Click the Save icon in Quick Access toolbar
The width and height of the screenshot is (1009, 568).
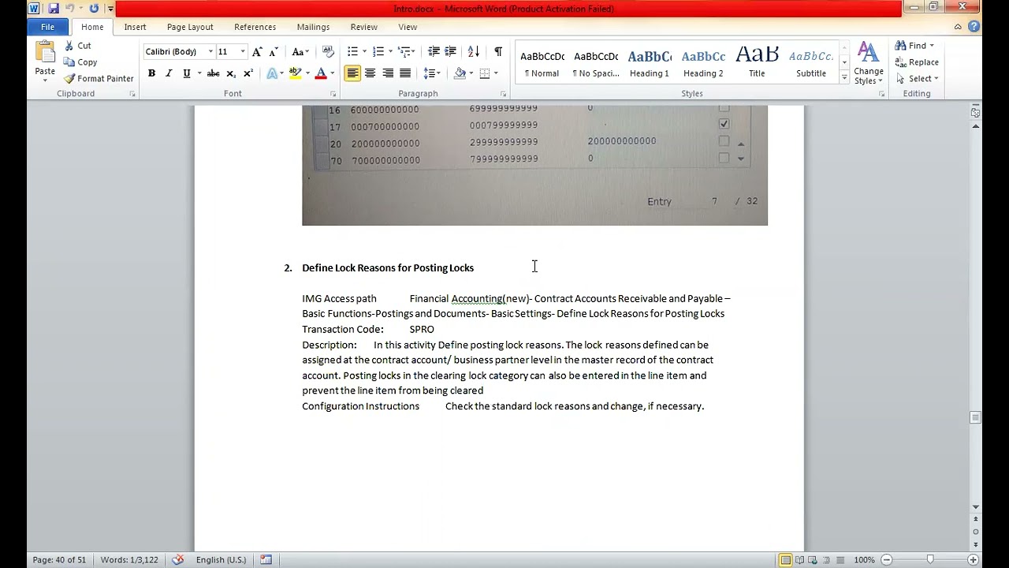(53, 9)
